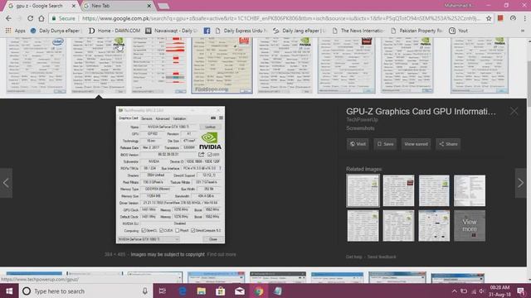This screenshot has width=531, height=298.
Task: Click Cortana microphone icon
Action: (145, 291)
